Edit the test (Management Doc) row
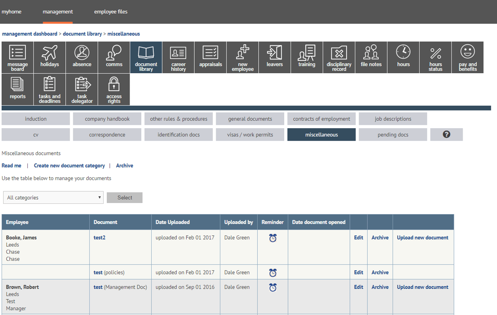497x315 pixels. (359, 287)
